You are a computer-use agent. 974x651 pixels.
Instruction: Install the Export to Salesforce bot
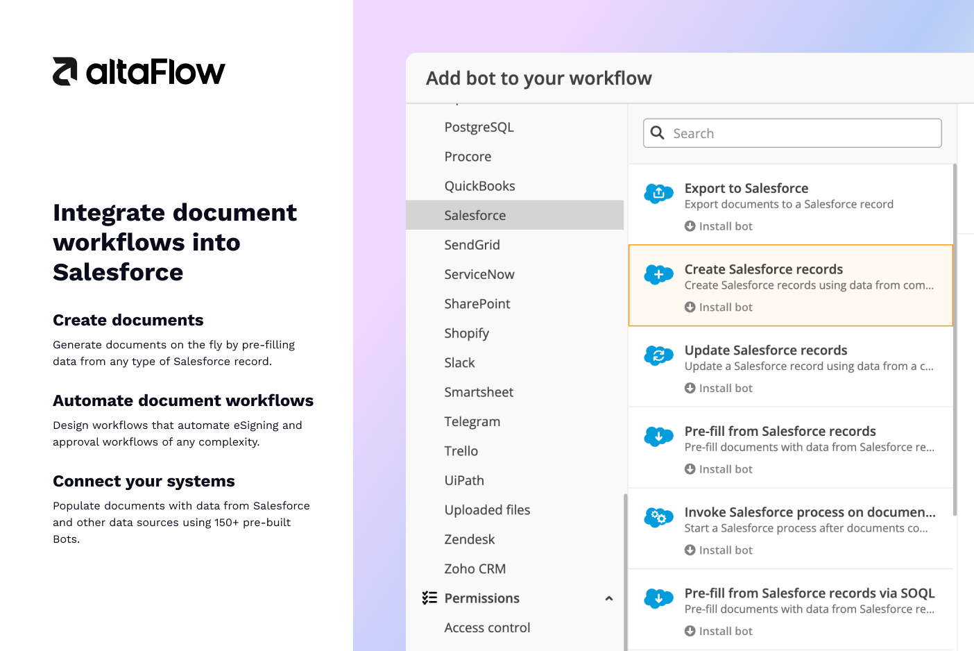point(719,226)
